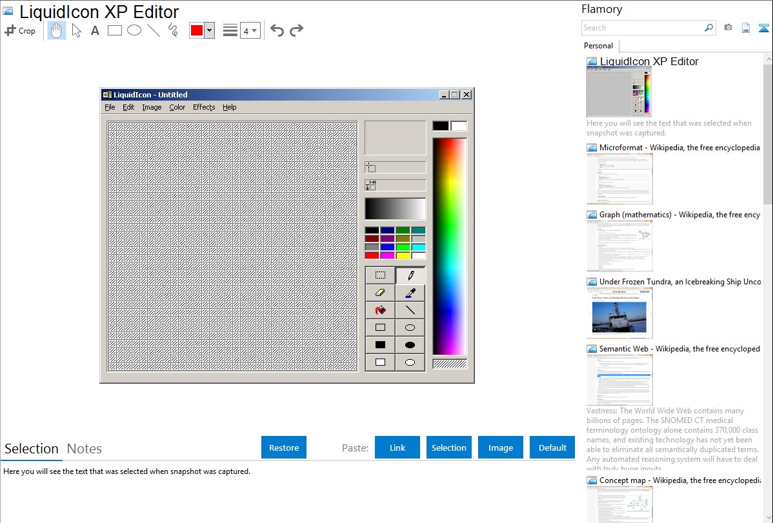Open the line thickness dropdown showing 4
The image size is (773, 523).
click(250, 30)
